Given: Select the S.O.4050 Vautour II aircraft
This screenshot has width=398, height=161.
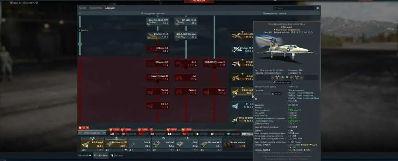Looking at the screenshot, I should point(214,63).
